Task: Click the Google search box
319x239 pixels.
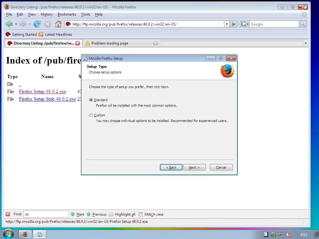Action: (274, 24)
